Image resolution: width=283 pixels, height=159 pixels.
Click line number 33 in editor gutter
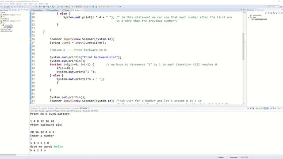click(x=33, y=64)
